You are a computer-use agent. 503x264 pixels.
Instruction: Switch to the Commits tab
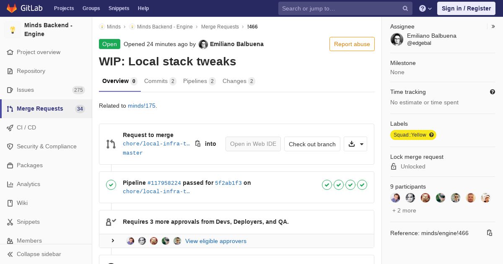click(160, 81)
